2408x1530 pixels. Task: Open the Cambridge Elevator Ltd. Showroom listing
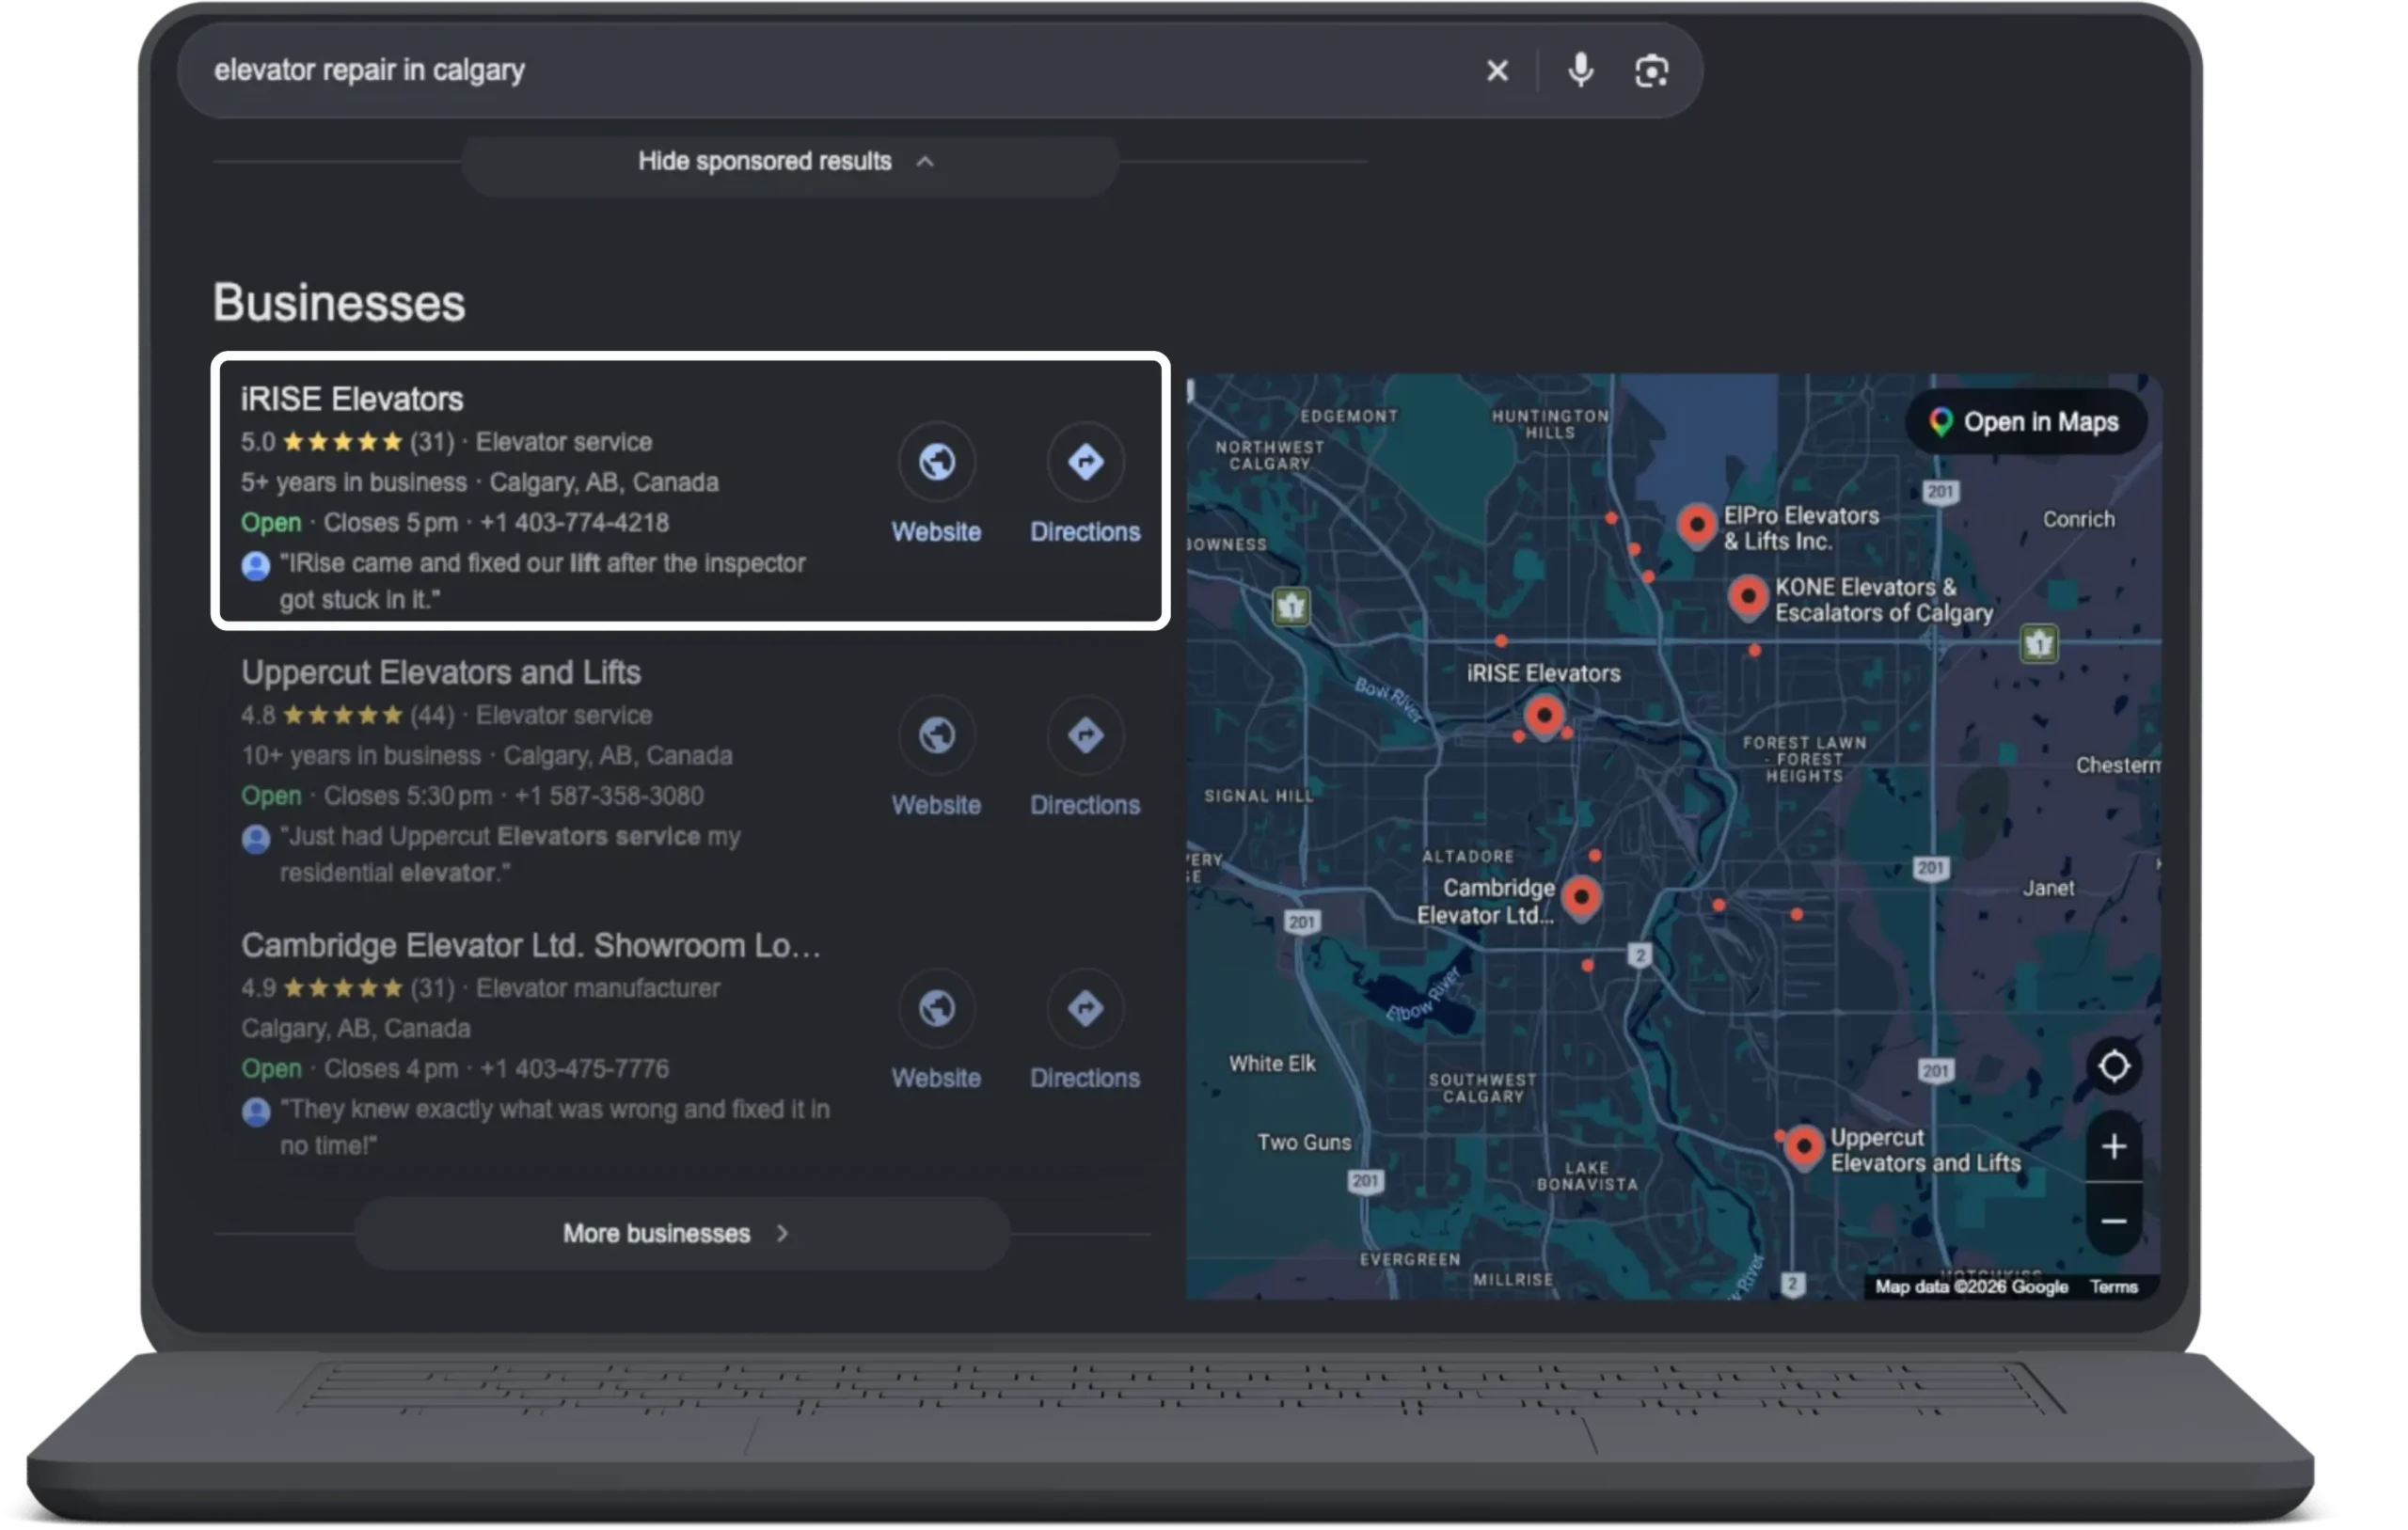tap(531, 945)
